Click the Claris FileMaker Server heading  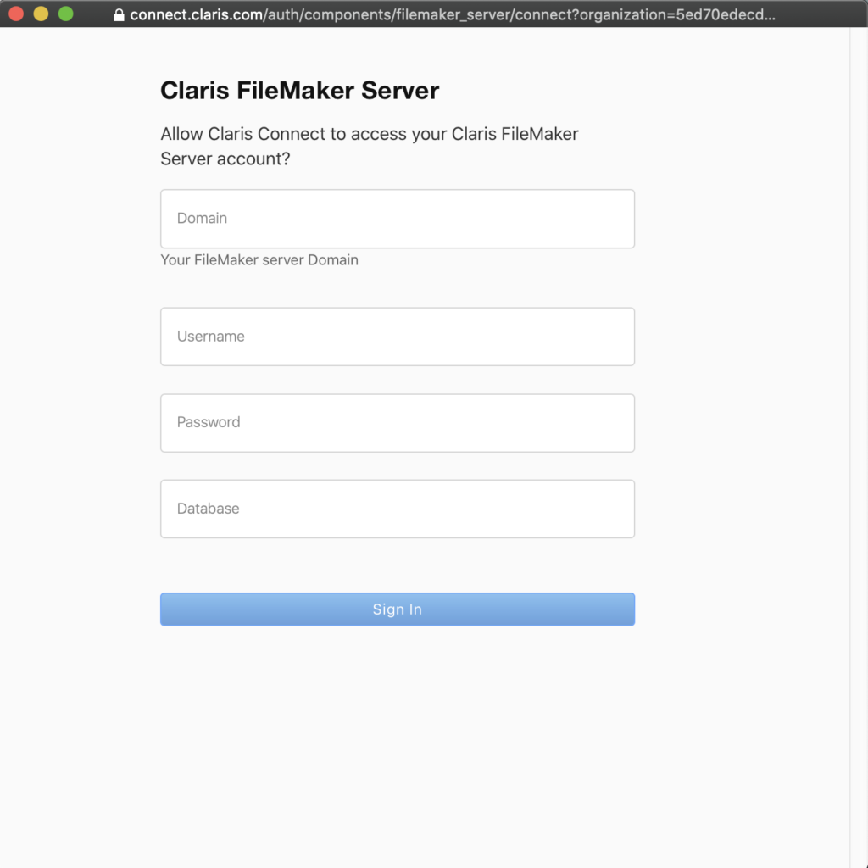pos(299,91)
